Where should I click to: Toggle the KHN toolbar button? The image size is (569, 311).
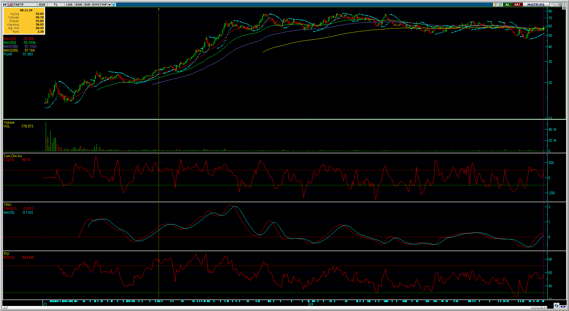click(x=79, y=4)
